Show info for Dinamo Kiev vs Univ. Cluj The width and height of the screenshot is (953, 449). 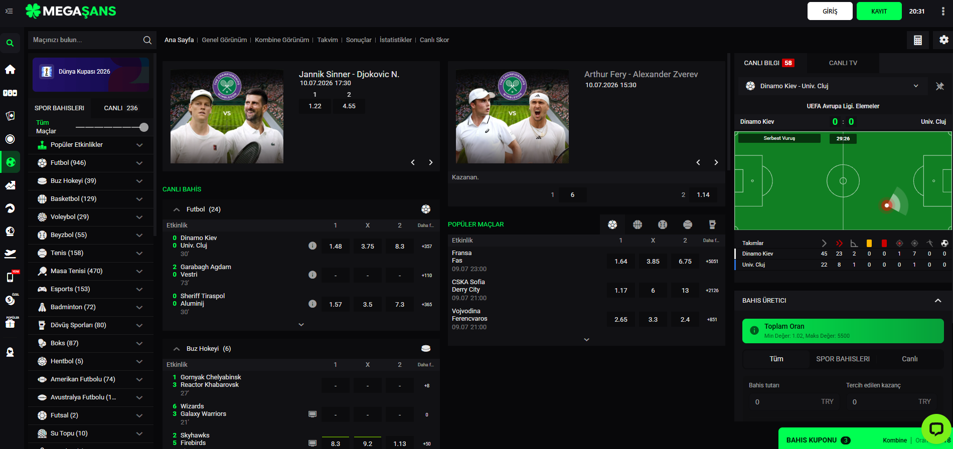pyautogui.click(x=312, y=246)
